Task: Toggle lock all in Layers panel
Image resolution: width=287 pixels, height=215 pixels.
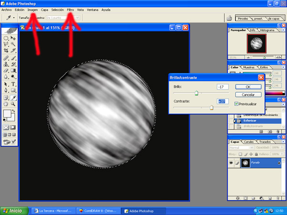Action: click(256, 154)
